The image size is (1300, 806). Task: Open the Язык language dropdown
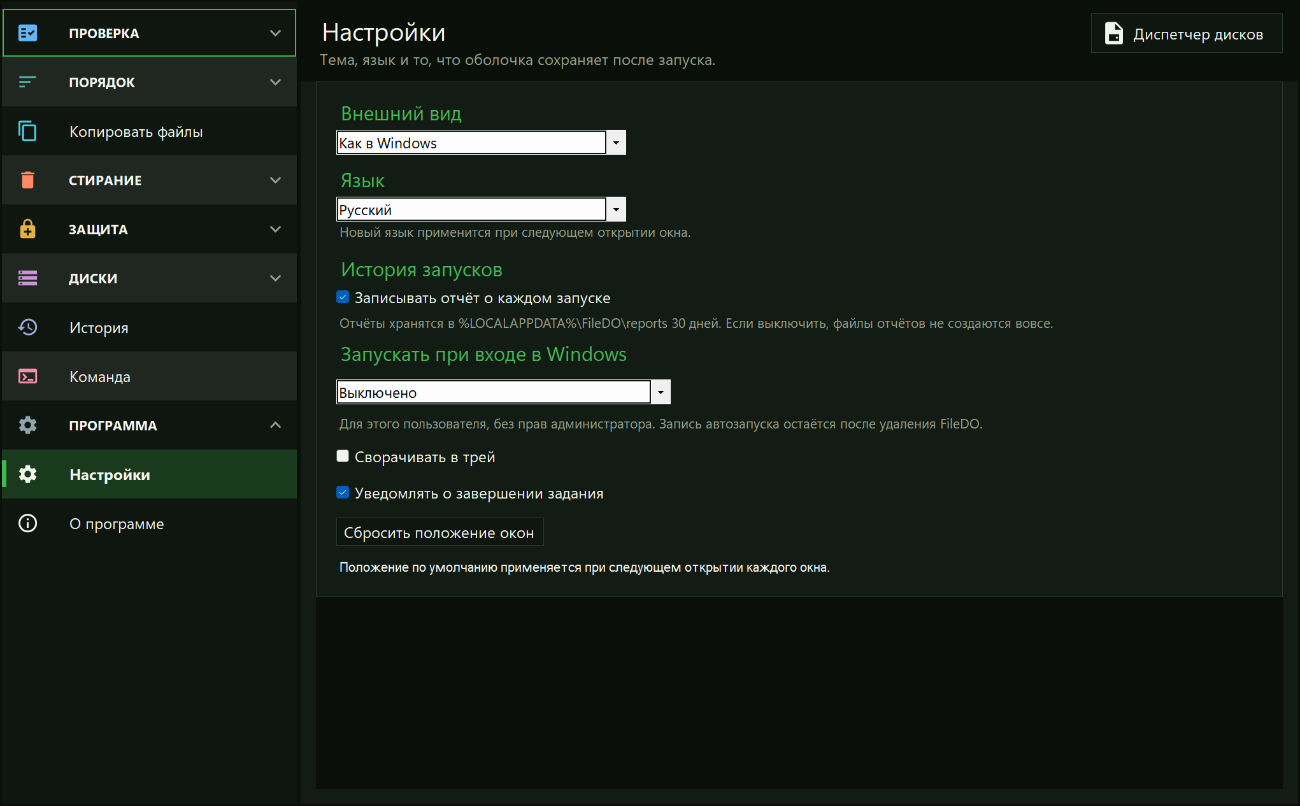(481, 209)
